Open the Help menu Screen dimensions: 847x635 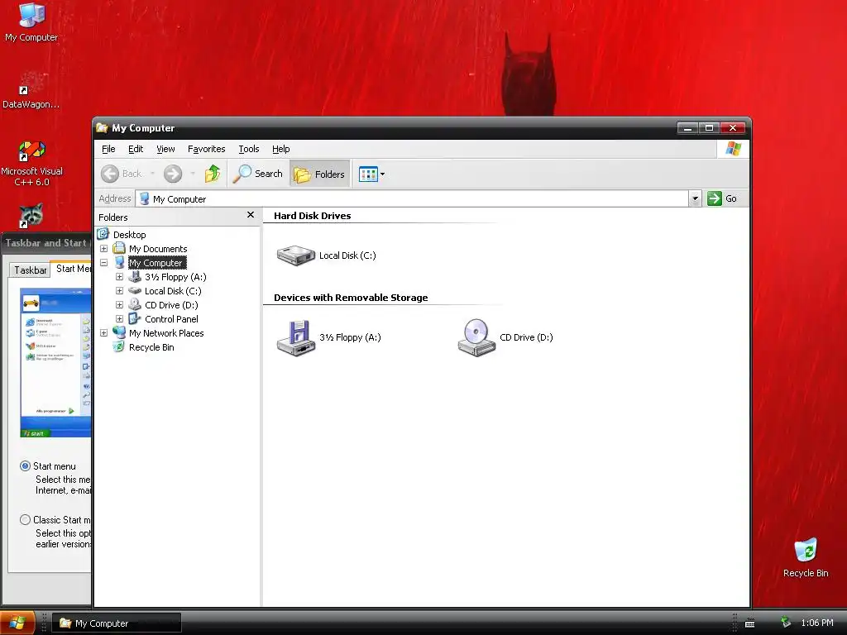pos(280,149)
